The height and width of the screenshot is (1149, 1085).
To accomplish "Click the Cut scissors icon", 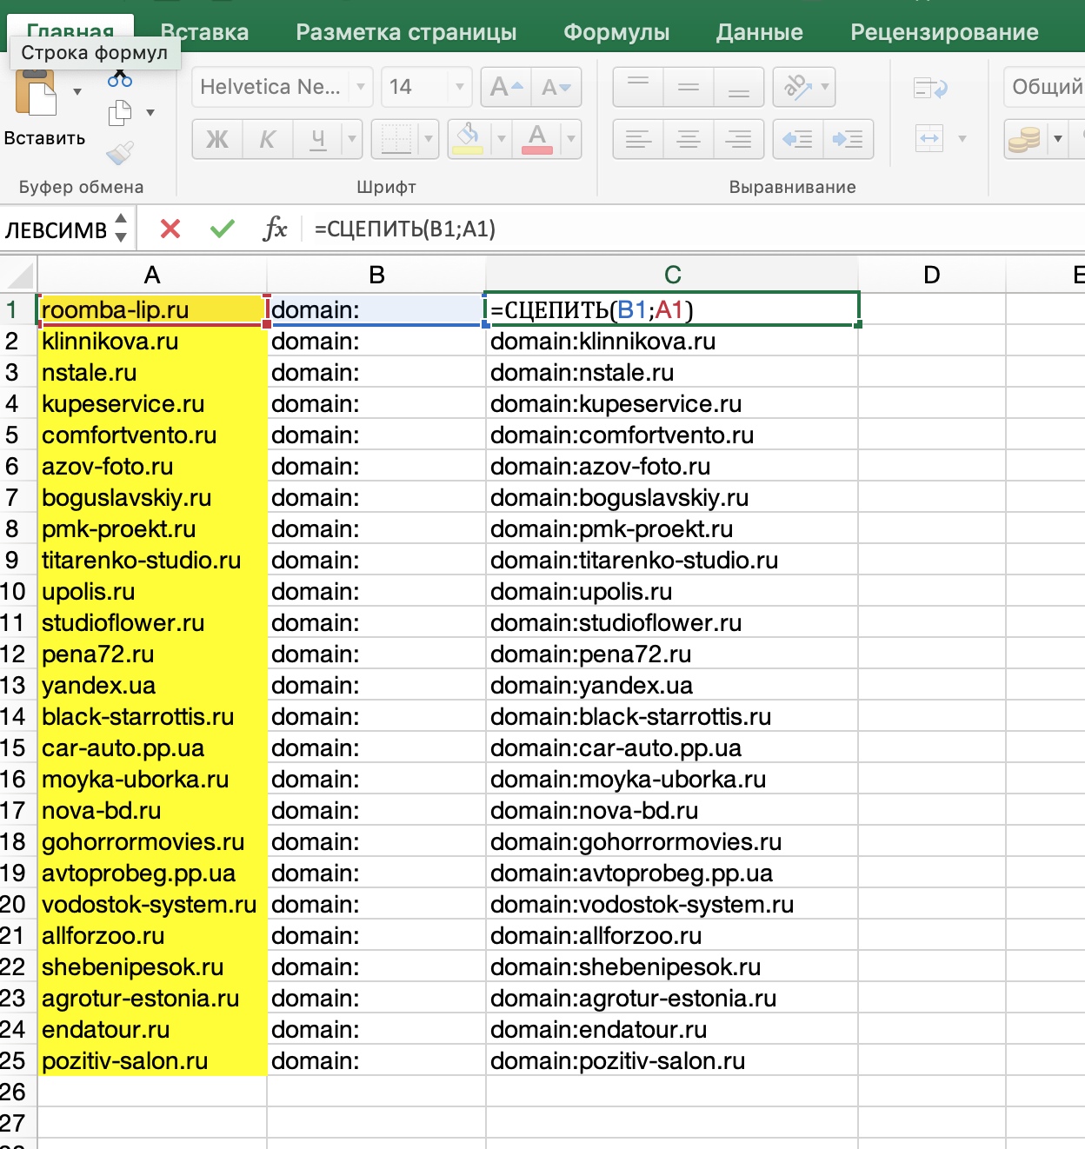I will (120, 80).
